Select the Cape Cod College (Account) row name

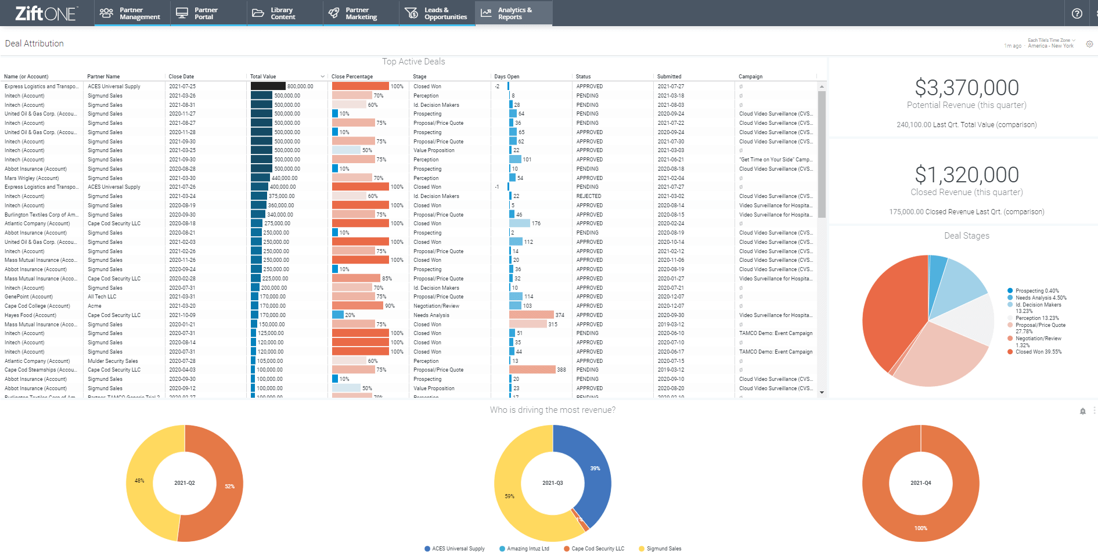[x=37, y=306]
